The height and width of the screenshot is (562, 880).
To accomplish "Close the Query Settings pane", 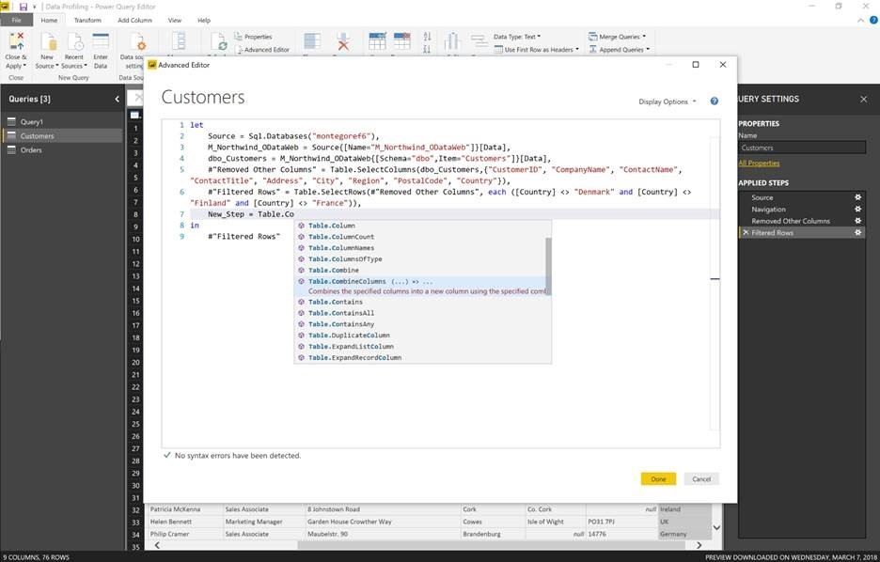I will tap(864, 100).
